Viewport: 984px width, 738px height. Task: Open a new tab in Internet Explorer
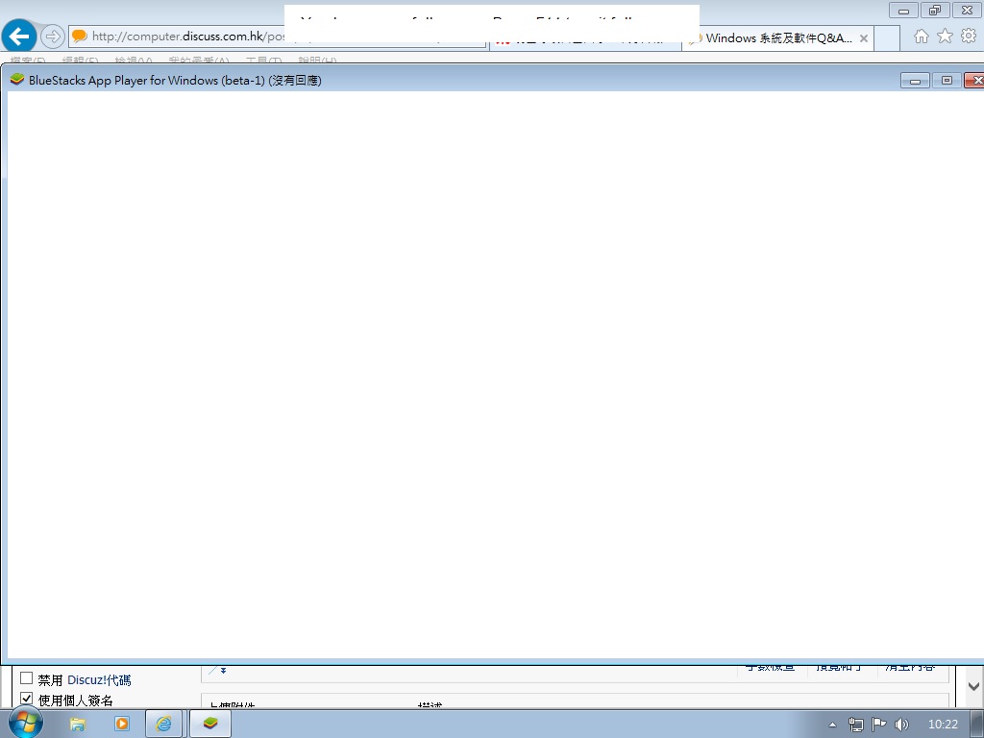[x=887, y=38]
